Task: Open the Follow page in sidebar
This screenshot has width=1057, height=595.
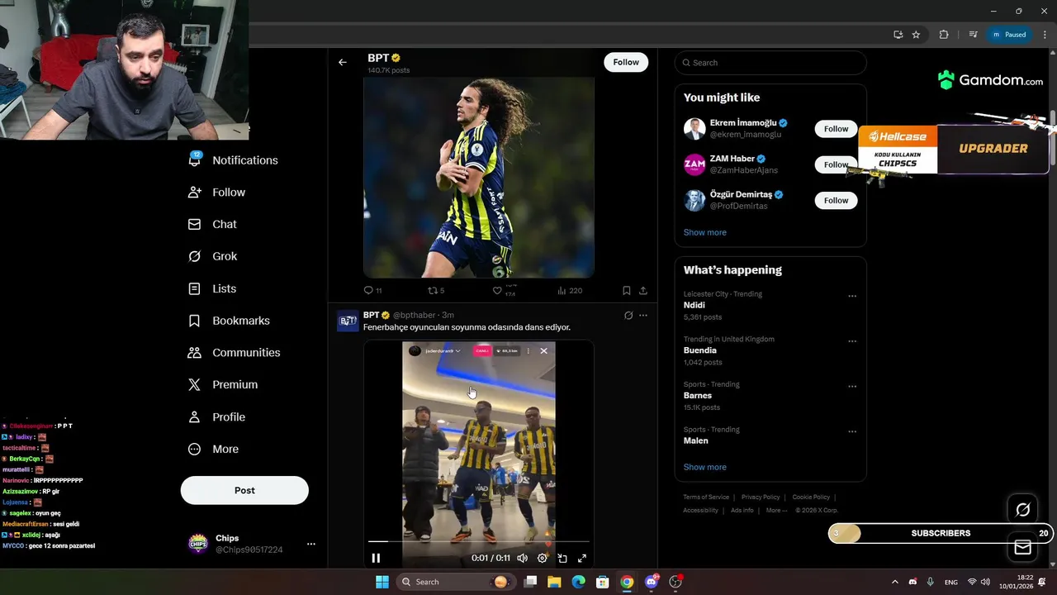Action: [216, 193]
